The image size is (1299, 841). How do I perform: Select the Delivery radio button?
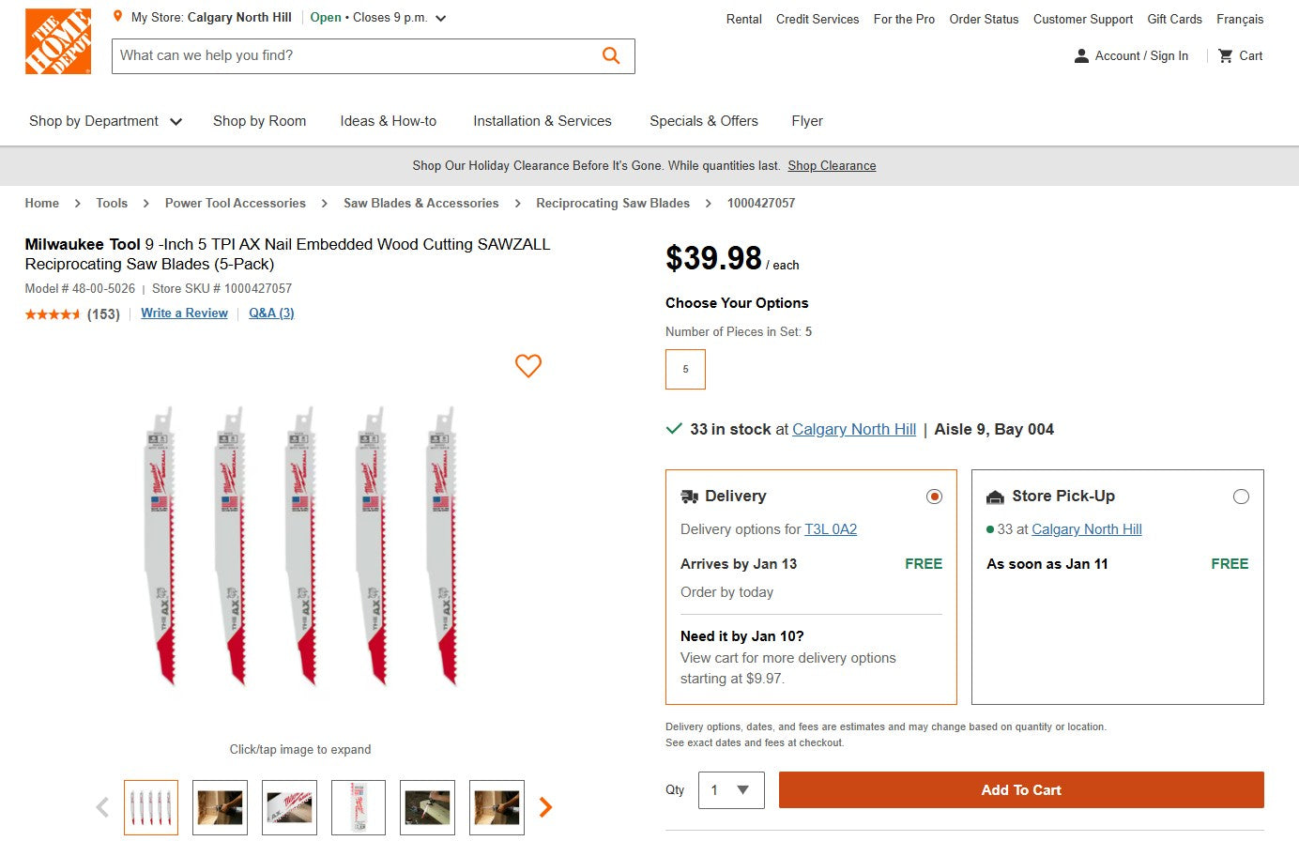coord(934,496)
